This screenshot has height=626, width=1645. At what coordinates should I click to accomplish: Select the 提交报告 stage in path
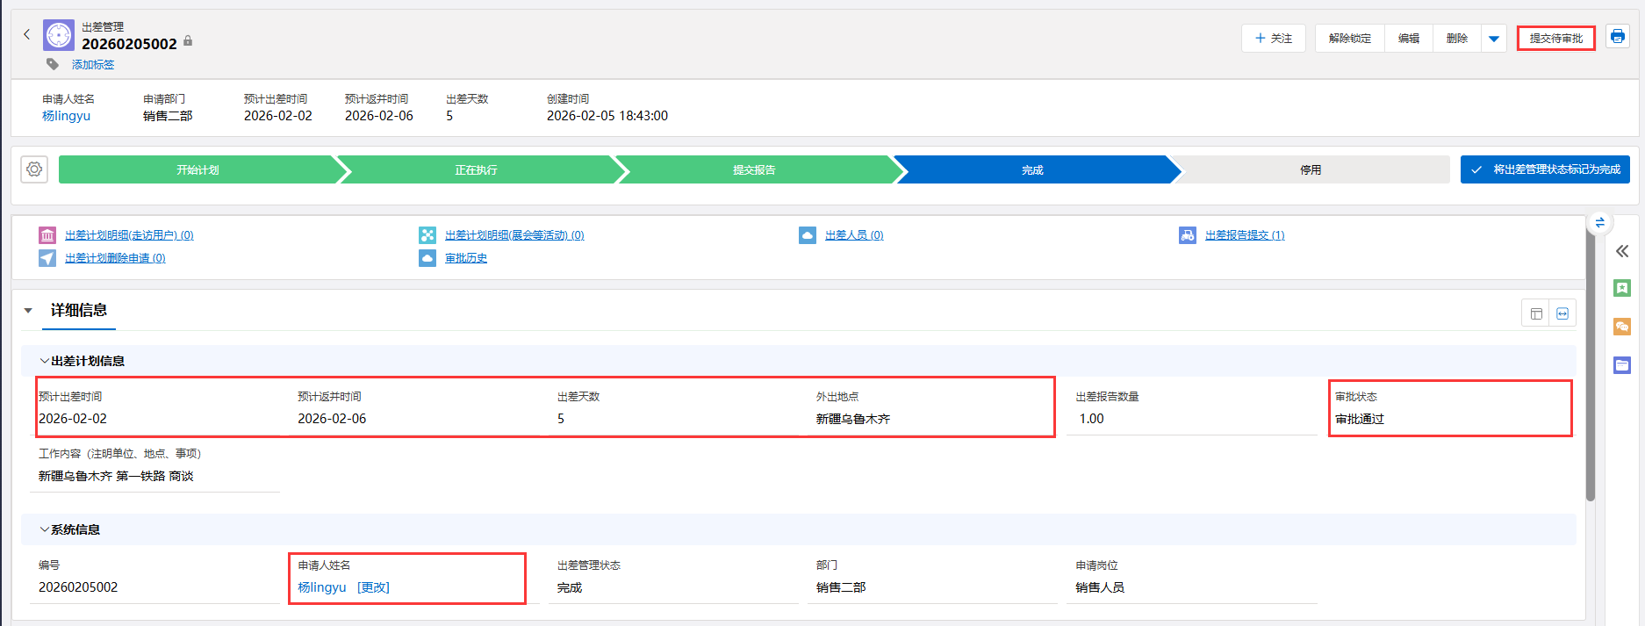pos(754,169)
